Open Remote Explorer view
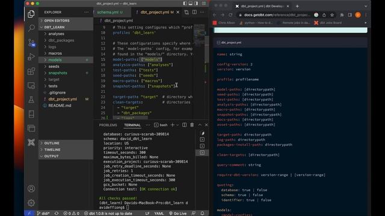The height and width of the screenshot is (216, 385). click(x=31, y=85)
